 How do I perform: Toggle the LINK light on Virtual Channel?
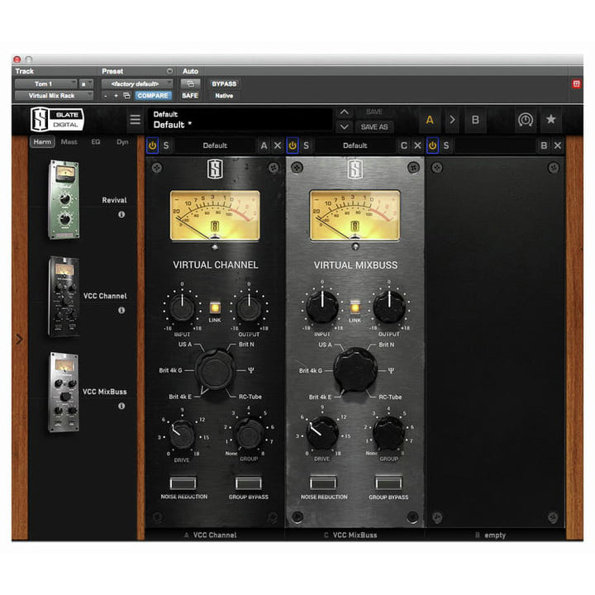(215, 307)
